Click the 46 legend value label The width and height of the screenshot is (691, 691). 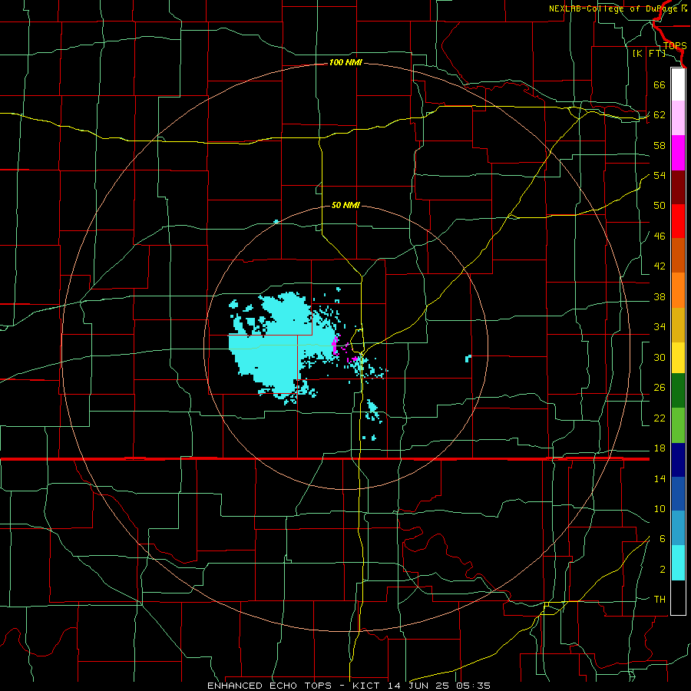660,236
